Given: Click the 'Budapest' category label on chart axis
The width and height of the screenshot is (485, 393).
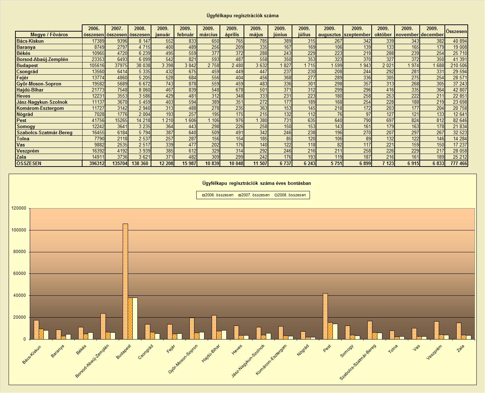Looking at the screenshot, I should tap(124, 352).
